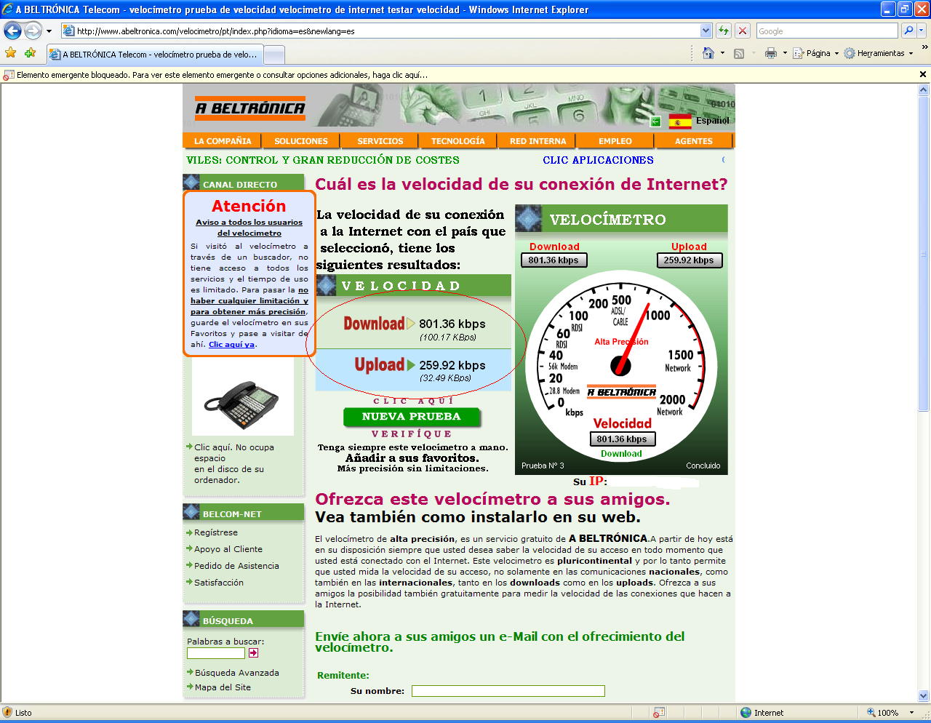Click the pink search submit arrow icon

click(253, 653)
